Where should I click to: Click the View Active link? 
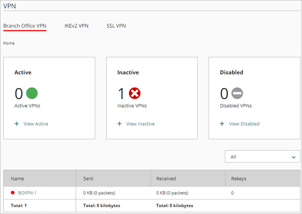pos(36,124)
